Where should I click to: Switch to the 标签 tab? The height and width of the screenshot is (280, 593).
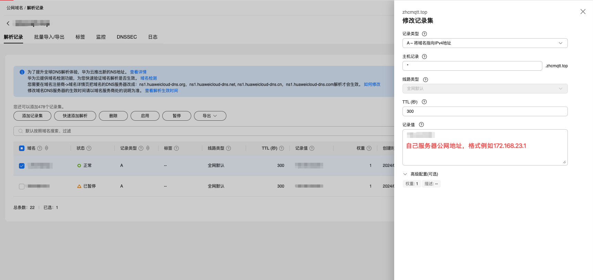(x=80, y=37)
